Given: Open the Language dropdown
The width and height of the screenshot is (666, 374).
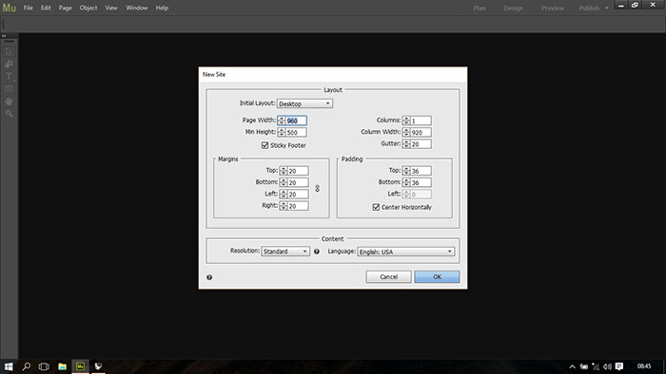Looking at the screenshot, I should (x=405, y=252).
